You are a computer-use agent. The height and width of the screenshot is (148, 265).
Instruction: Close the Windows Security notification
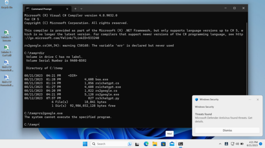click(258, 100)
